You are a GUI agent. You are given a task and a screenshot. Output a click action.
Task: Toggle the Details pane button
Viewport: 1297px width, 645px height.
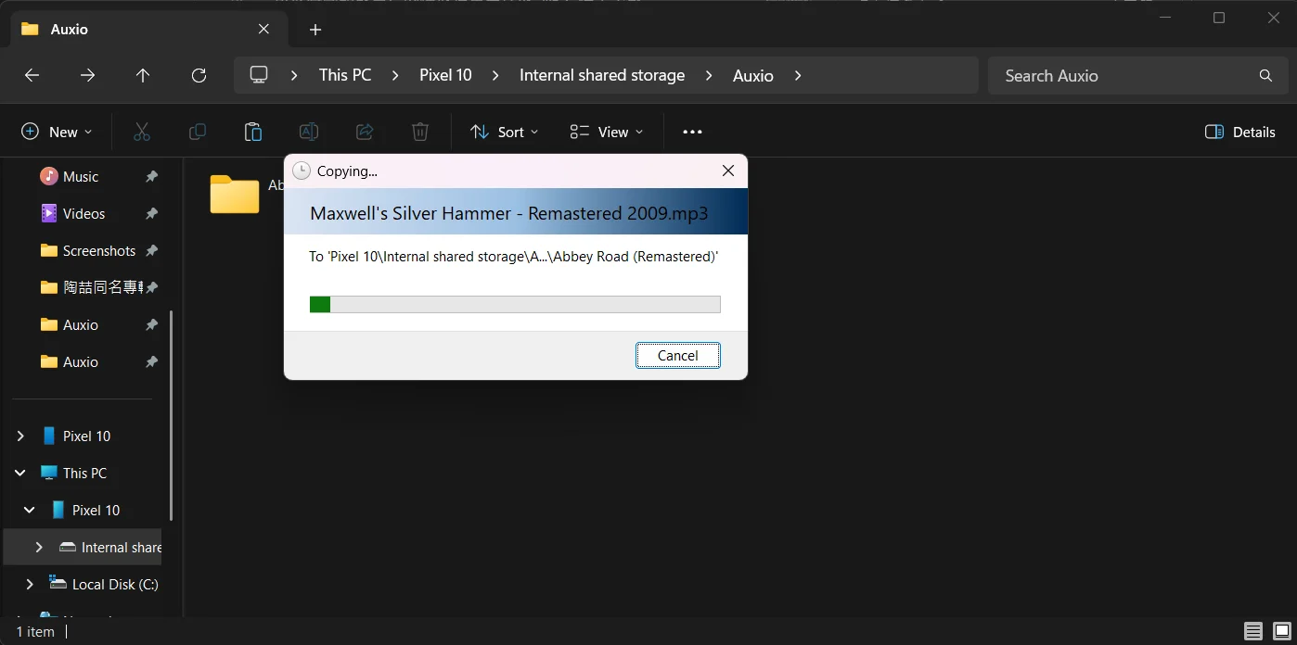click(1239, 132)
